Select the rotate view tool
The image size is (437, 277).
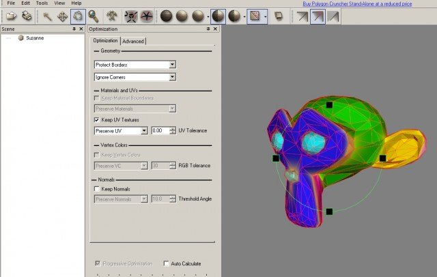click(x=78, y=16)
